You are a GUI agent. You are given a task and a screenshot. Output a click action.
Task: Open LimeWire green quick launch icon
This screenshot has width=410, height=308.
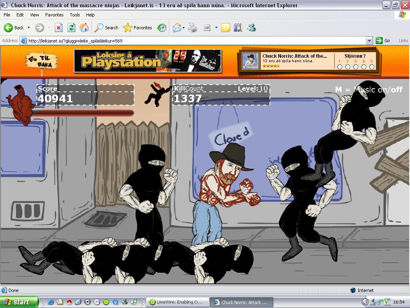click(106, 302)
